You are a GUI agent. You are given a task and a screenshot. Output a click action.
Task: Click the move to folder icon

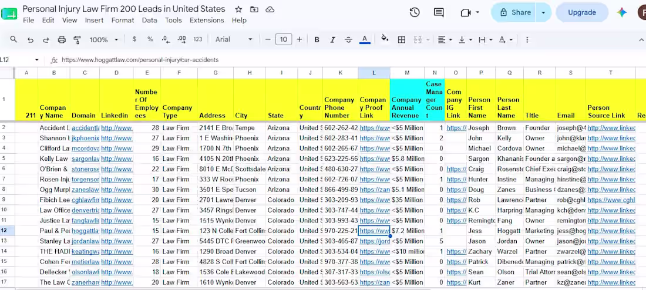254,9
